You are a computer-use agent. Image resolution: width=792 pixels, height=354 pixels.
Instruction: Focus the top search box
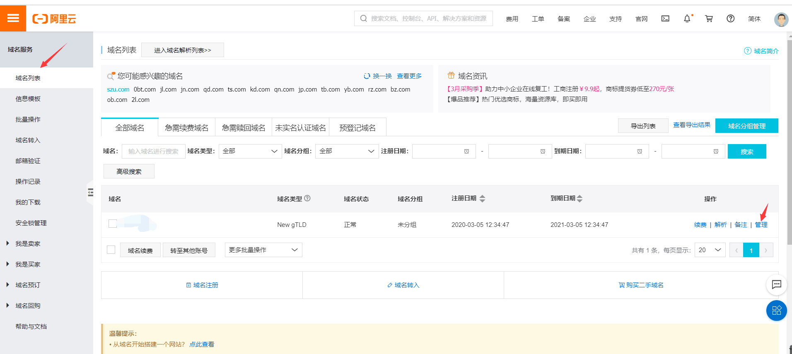pos(423,19)
